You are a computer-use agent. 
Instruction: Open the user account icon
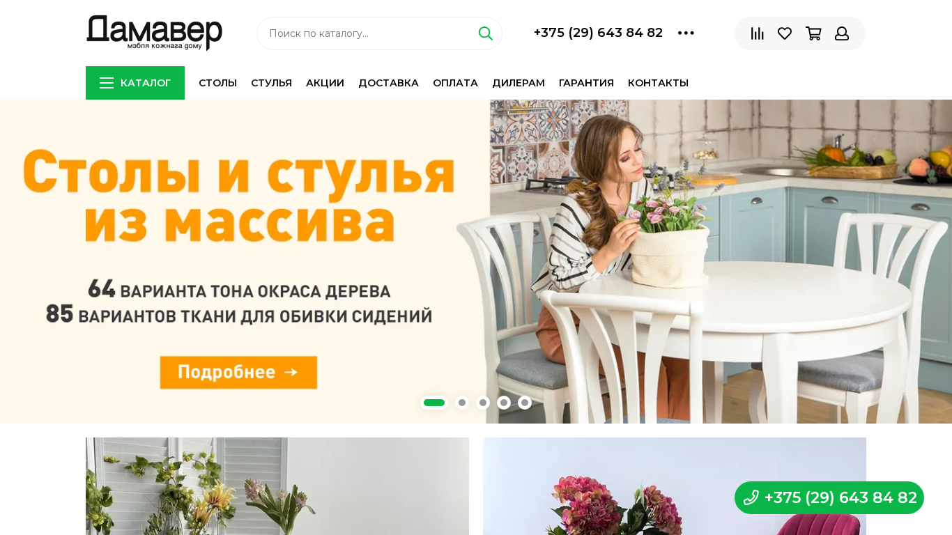(842, 33)
